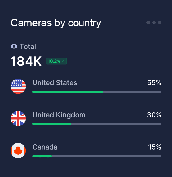Click the eye icon beside Total
This screenshot has height=177, width=172.
click(x=14, y=46)
